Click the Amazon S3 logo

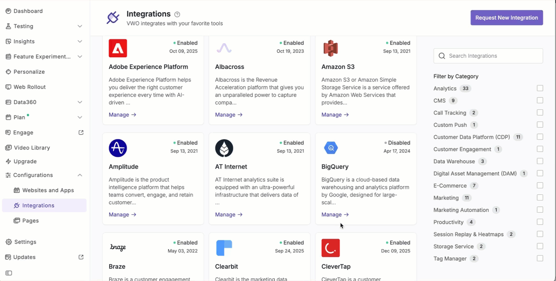(330, 48)
